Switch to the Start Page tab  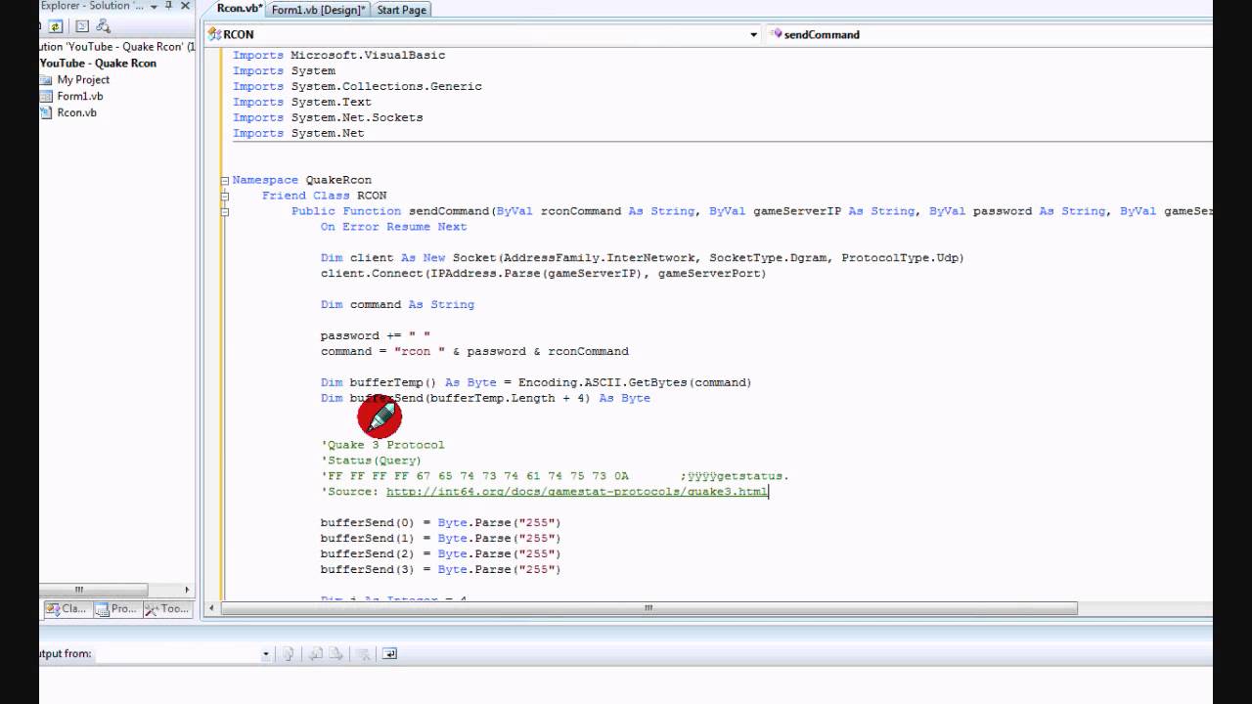[401, 10]
